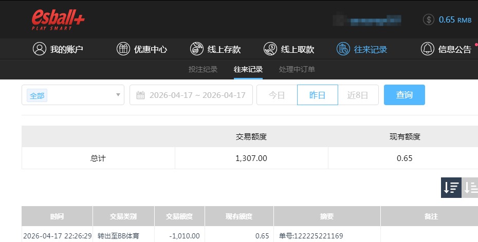The image size is (478, 242).
Task: Filter by 近8日
Action: point(358,95)
